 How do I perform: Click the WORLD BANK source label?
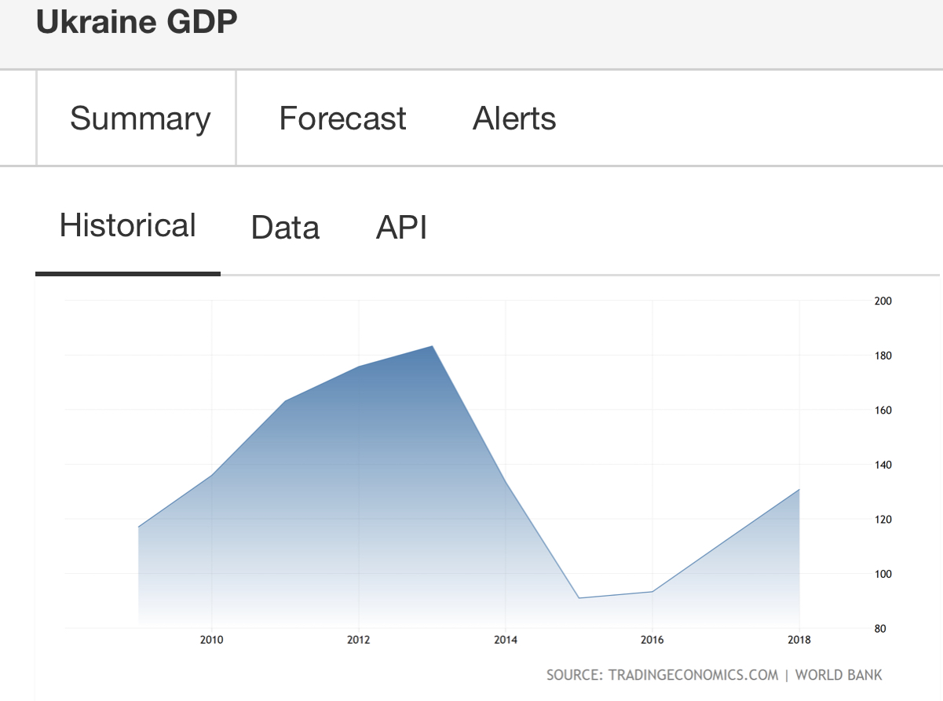pyautogui.click(x=839, y=675)
